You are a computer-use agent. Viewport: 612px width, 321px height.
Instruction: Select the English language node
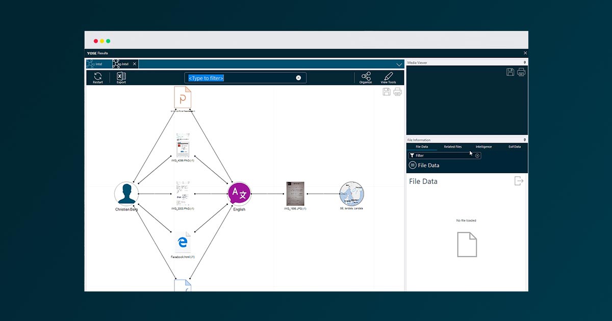click(x=239, y=194)
